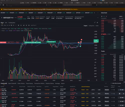Open the chart layout grid icon
Viewport: 125px width, 107px height.
[x=97, y=23]
